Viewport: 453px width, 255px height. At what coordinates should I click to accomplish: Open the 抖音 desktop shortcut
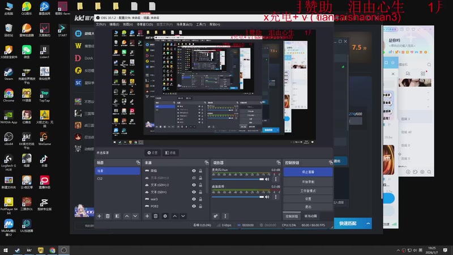coord(44,161)
